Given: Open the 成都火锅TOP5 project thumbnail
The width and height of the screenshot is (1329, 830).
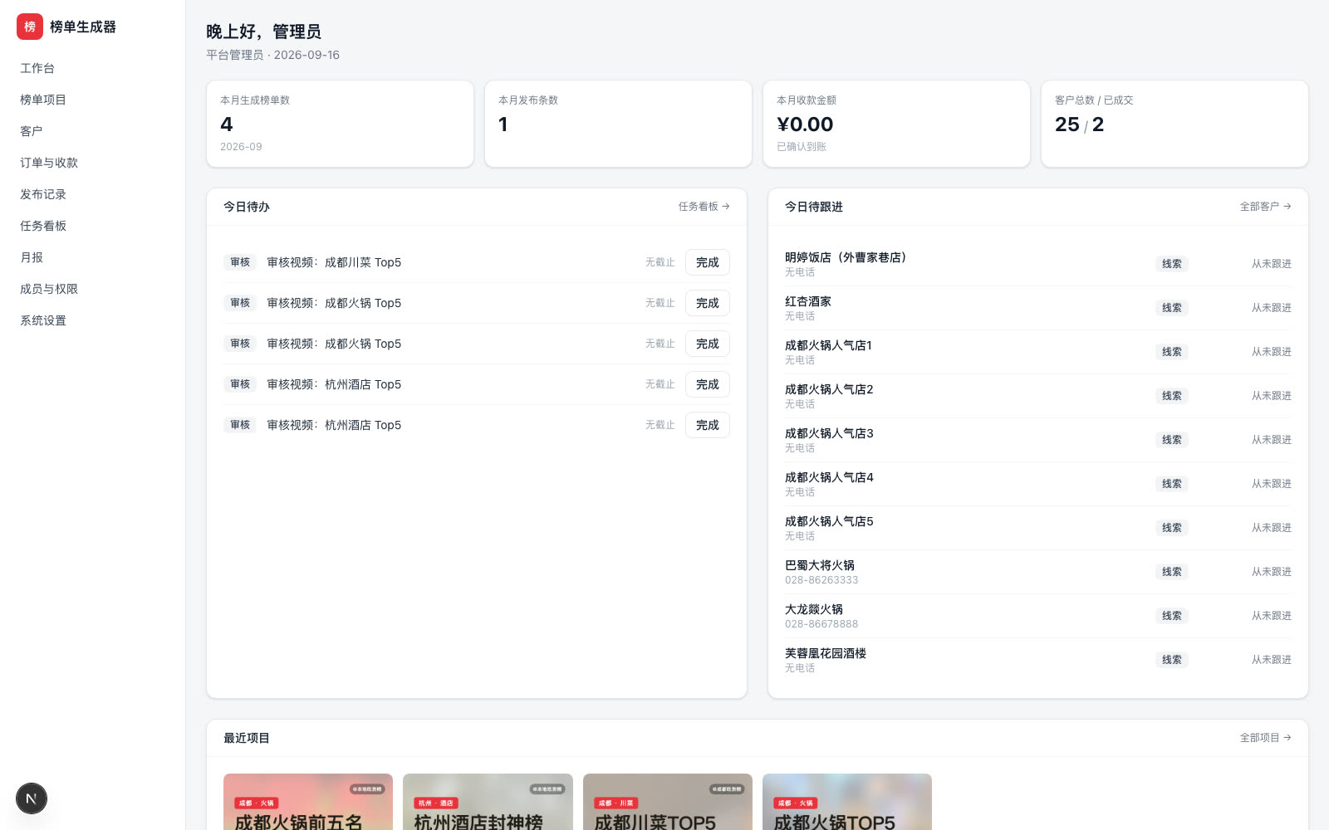Looking at the screenshot, I should (x=847, y=802).
